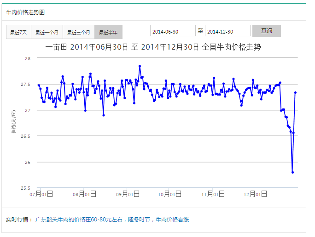
Task: Select the 08月01日 axis date label
Action: coord(85,194)
